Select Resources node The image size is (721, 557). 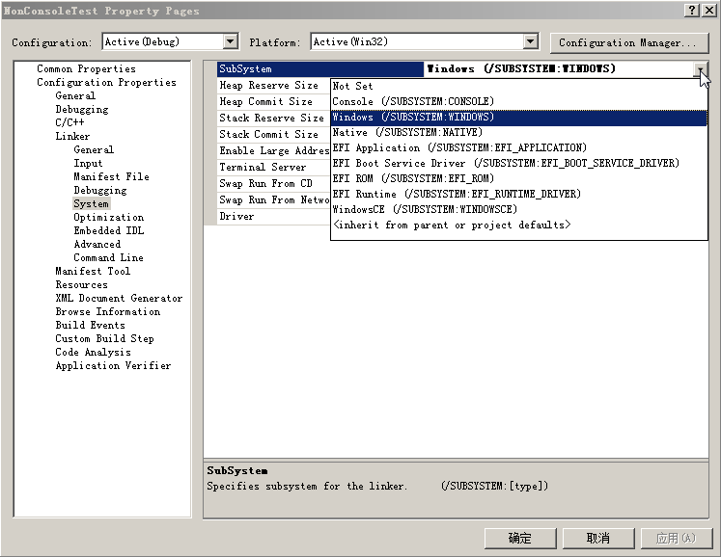[x=81, y=284]
